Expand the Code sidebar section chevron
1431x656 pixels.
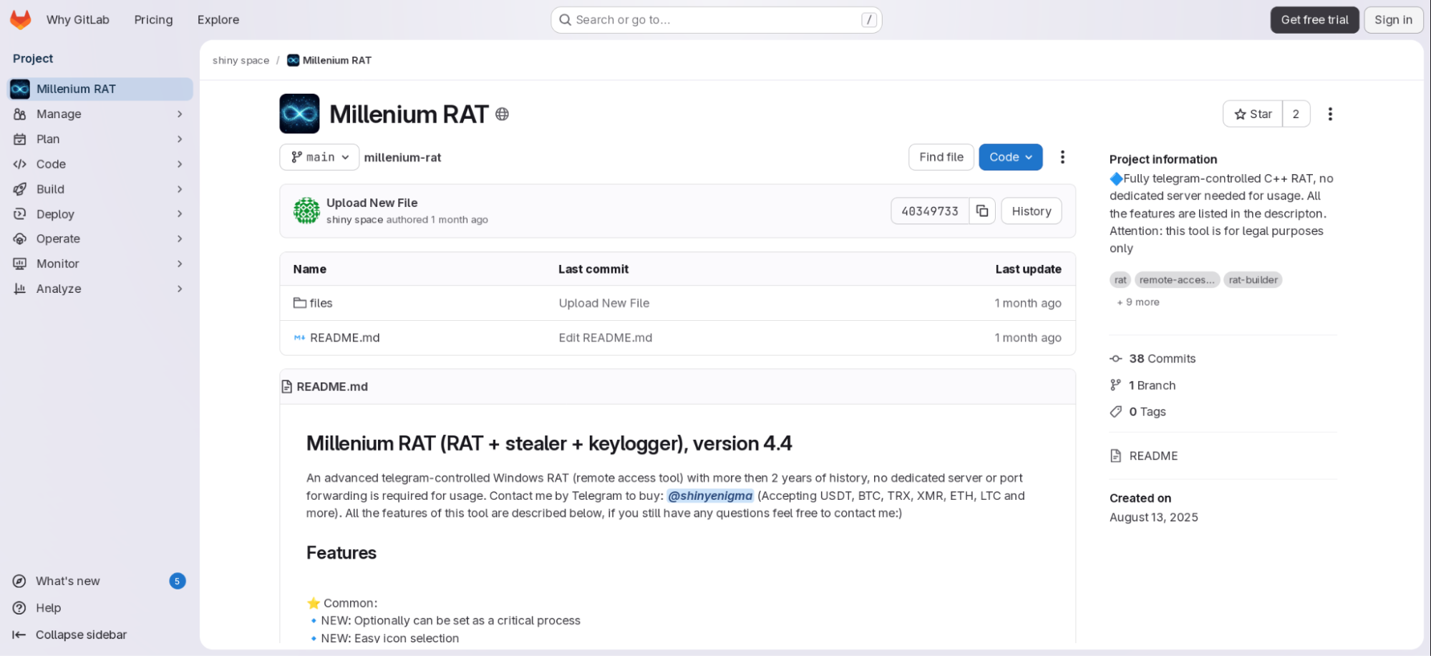pyautogui.click(x=180, y=164)
